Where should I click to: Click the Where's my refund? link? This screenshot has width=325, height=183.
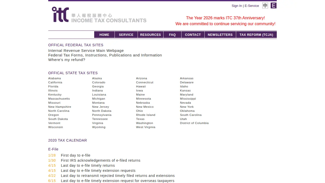(67, 60)
